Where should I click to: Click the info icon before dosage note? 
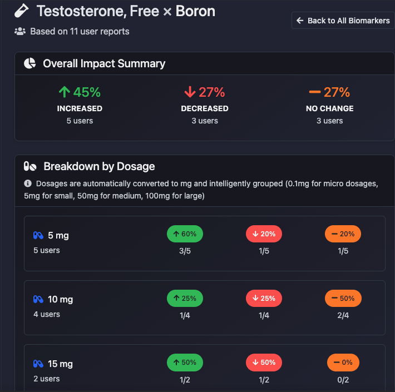(28, 183)
